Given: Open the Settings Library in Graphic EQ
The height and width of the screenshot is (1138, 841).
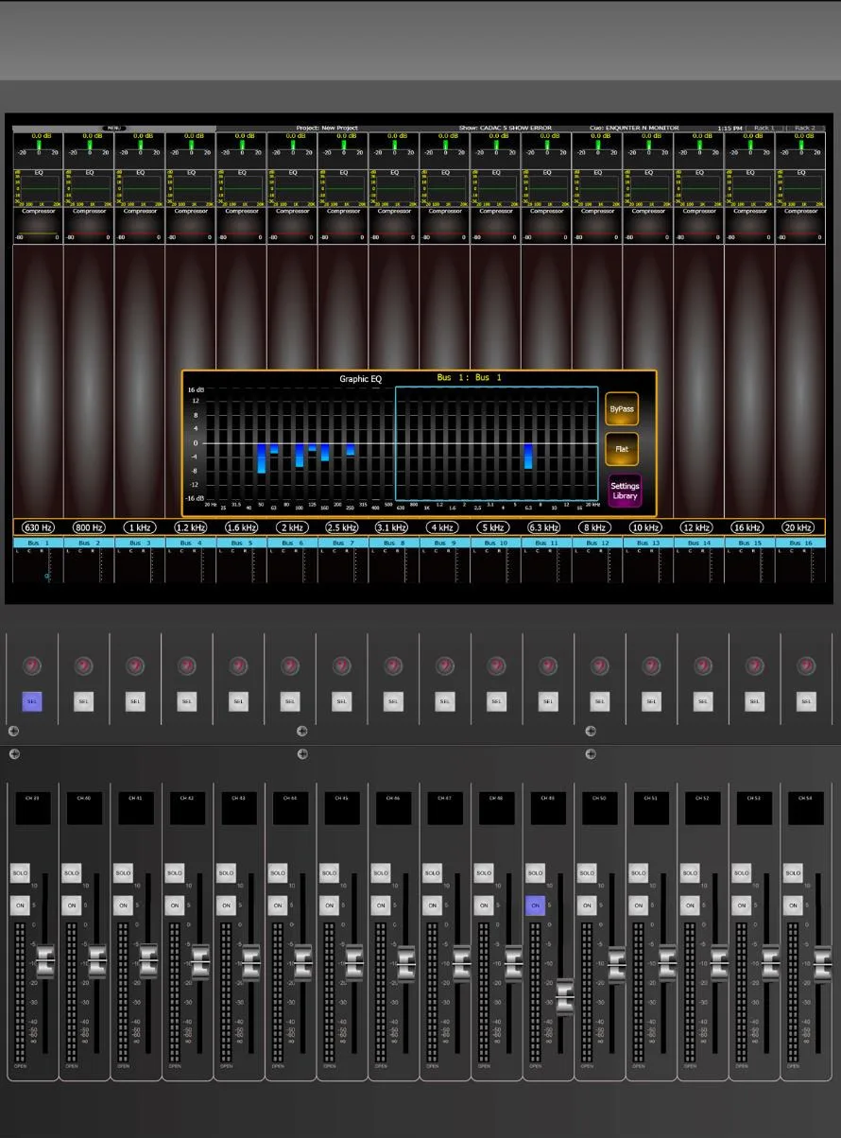Looking at the screenshot, I should [x=625, y=491].
